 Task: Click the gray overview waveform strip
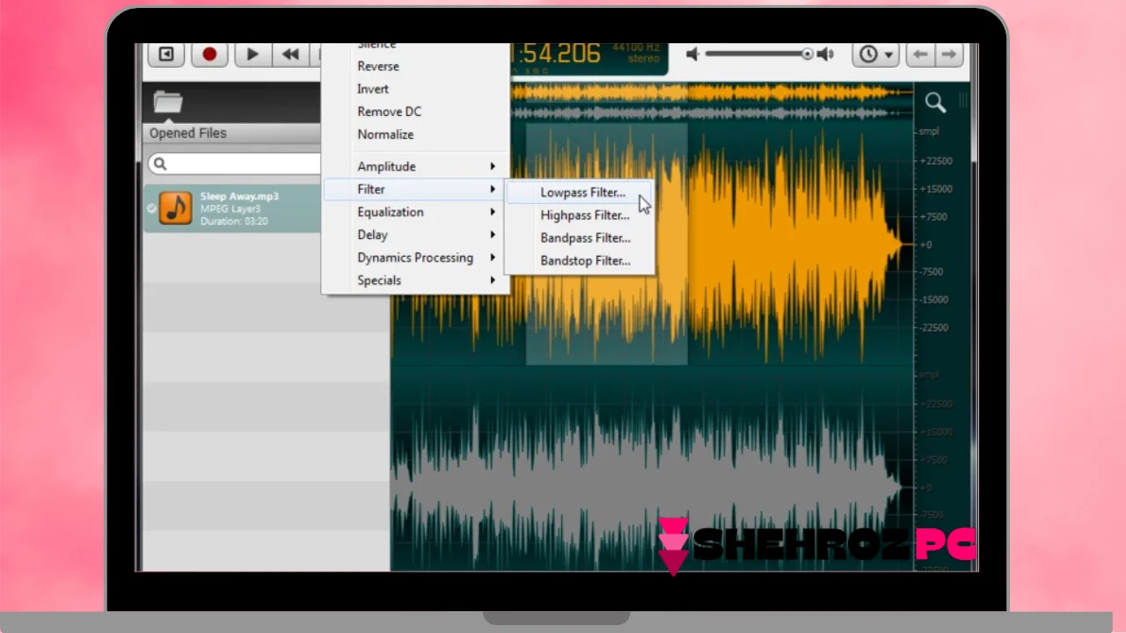tap(711, 113)
